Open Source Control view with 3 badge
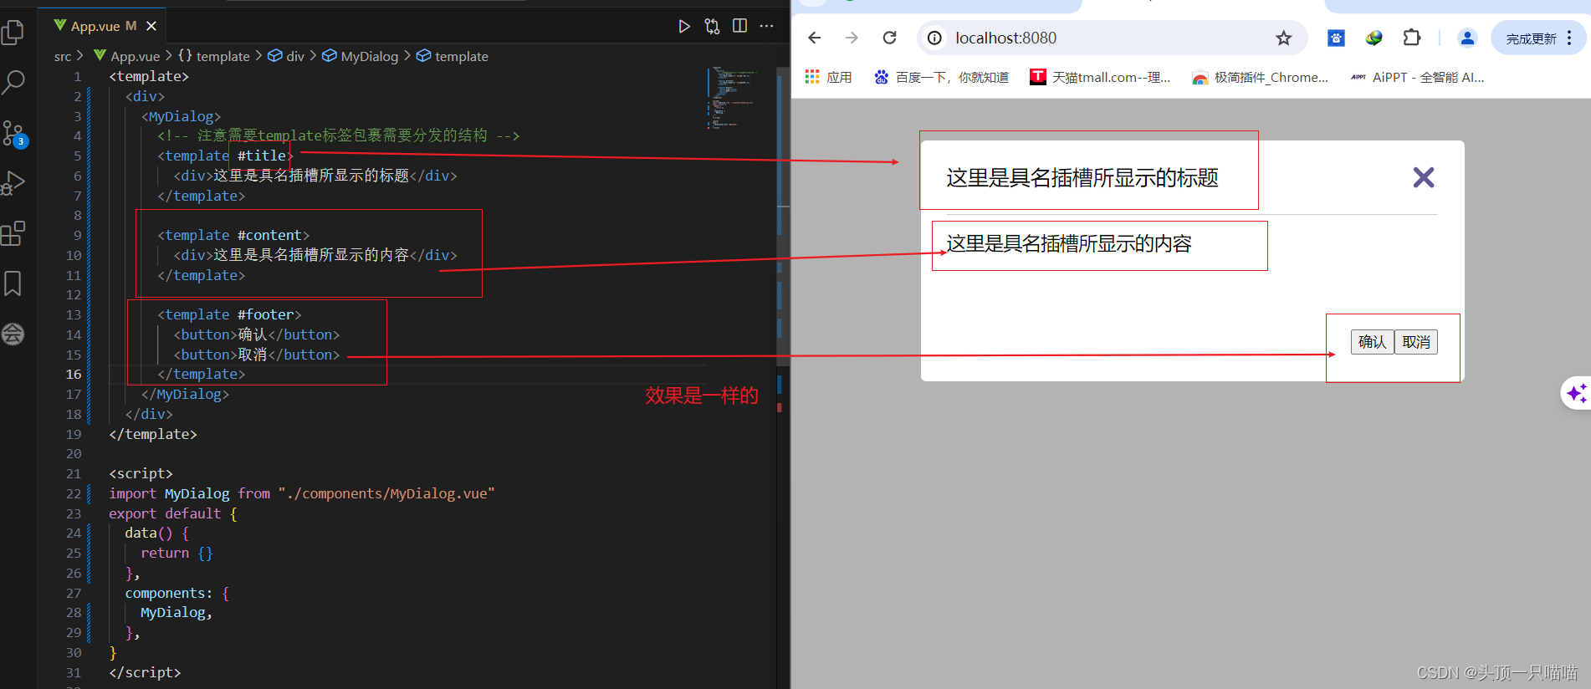Screen dimensions: 1591x689 point(13,134)
